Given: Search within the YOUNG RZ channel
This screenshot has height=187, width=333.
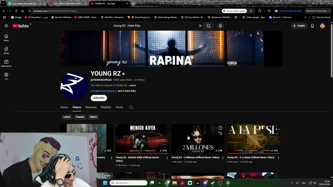Looking at the screenshot, I should coord(131,107).
